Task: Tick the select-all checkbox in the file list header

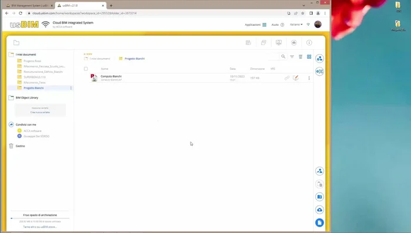Action: pos(86,69)
